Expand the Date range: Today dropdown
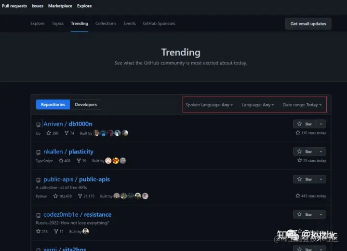 pos(302,105)
